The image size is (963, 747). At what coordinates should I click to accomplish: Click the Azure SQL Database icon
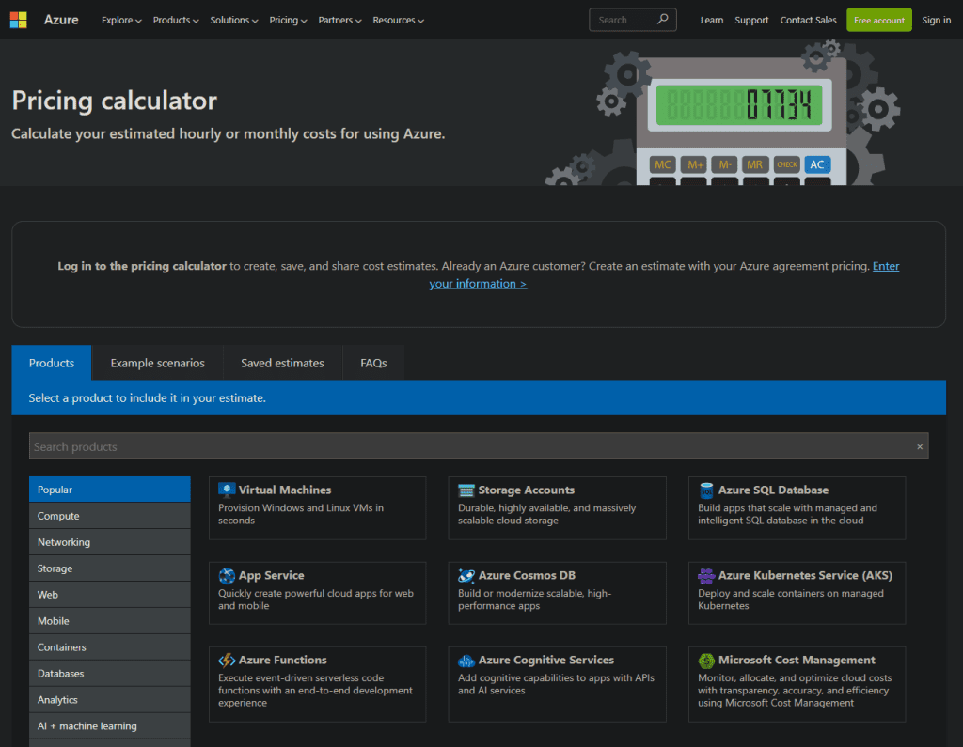706,490
